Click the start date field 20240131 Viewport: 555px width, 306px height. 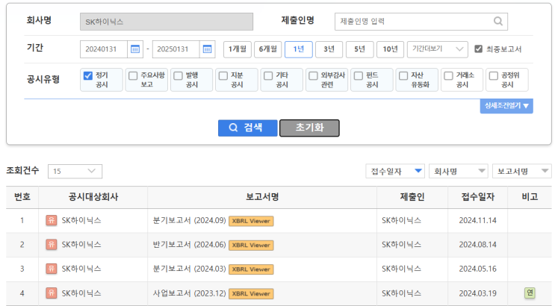pos(104,49)
